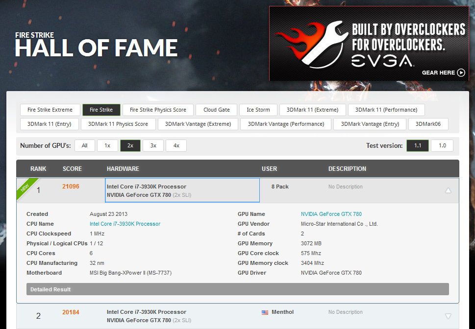Filter results to 3x GPUs
This screenshot has height=329, width=475.
pos(153,145)
